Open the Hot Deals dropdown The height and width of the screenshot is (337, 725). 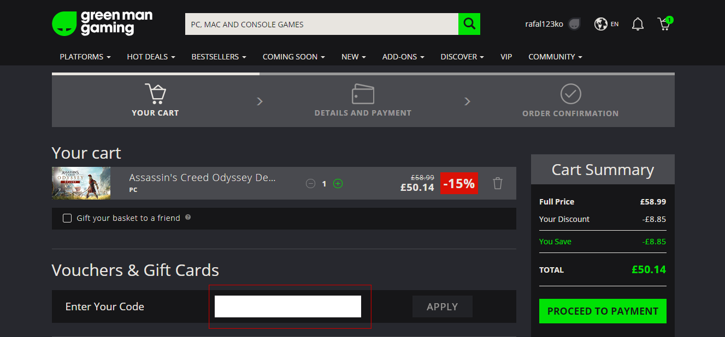pos(151,57)
